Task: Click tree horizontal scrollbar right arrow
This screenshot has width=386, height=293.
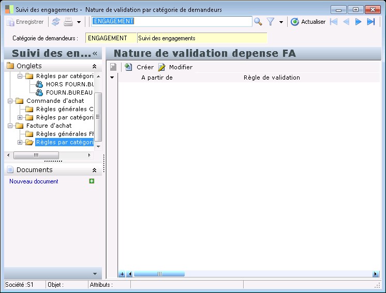Action: pos(89,155)
